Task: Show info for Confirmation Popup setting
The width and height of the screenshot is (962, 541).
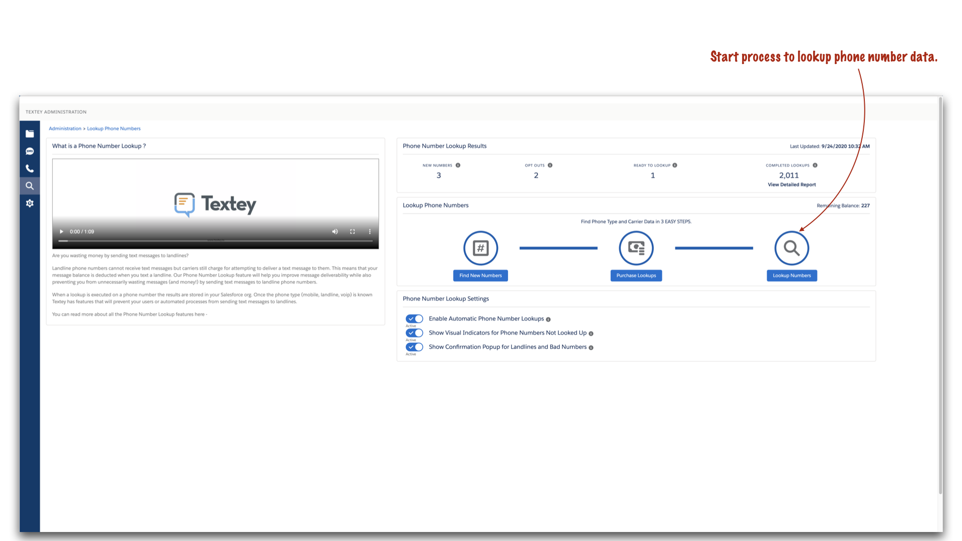Action: [x=591, y=348]
